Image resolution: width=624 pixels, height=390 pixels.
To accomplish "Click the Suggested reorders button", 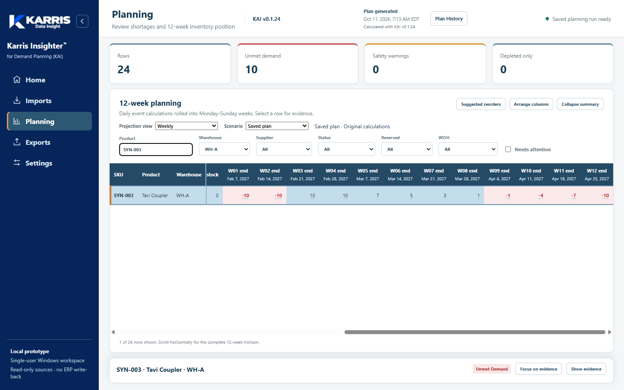I will click(481, 104).
